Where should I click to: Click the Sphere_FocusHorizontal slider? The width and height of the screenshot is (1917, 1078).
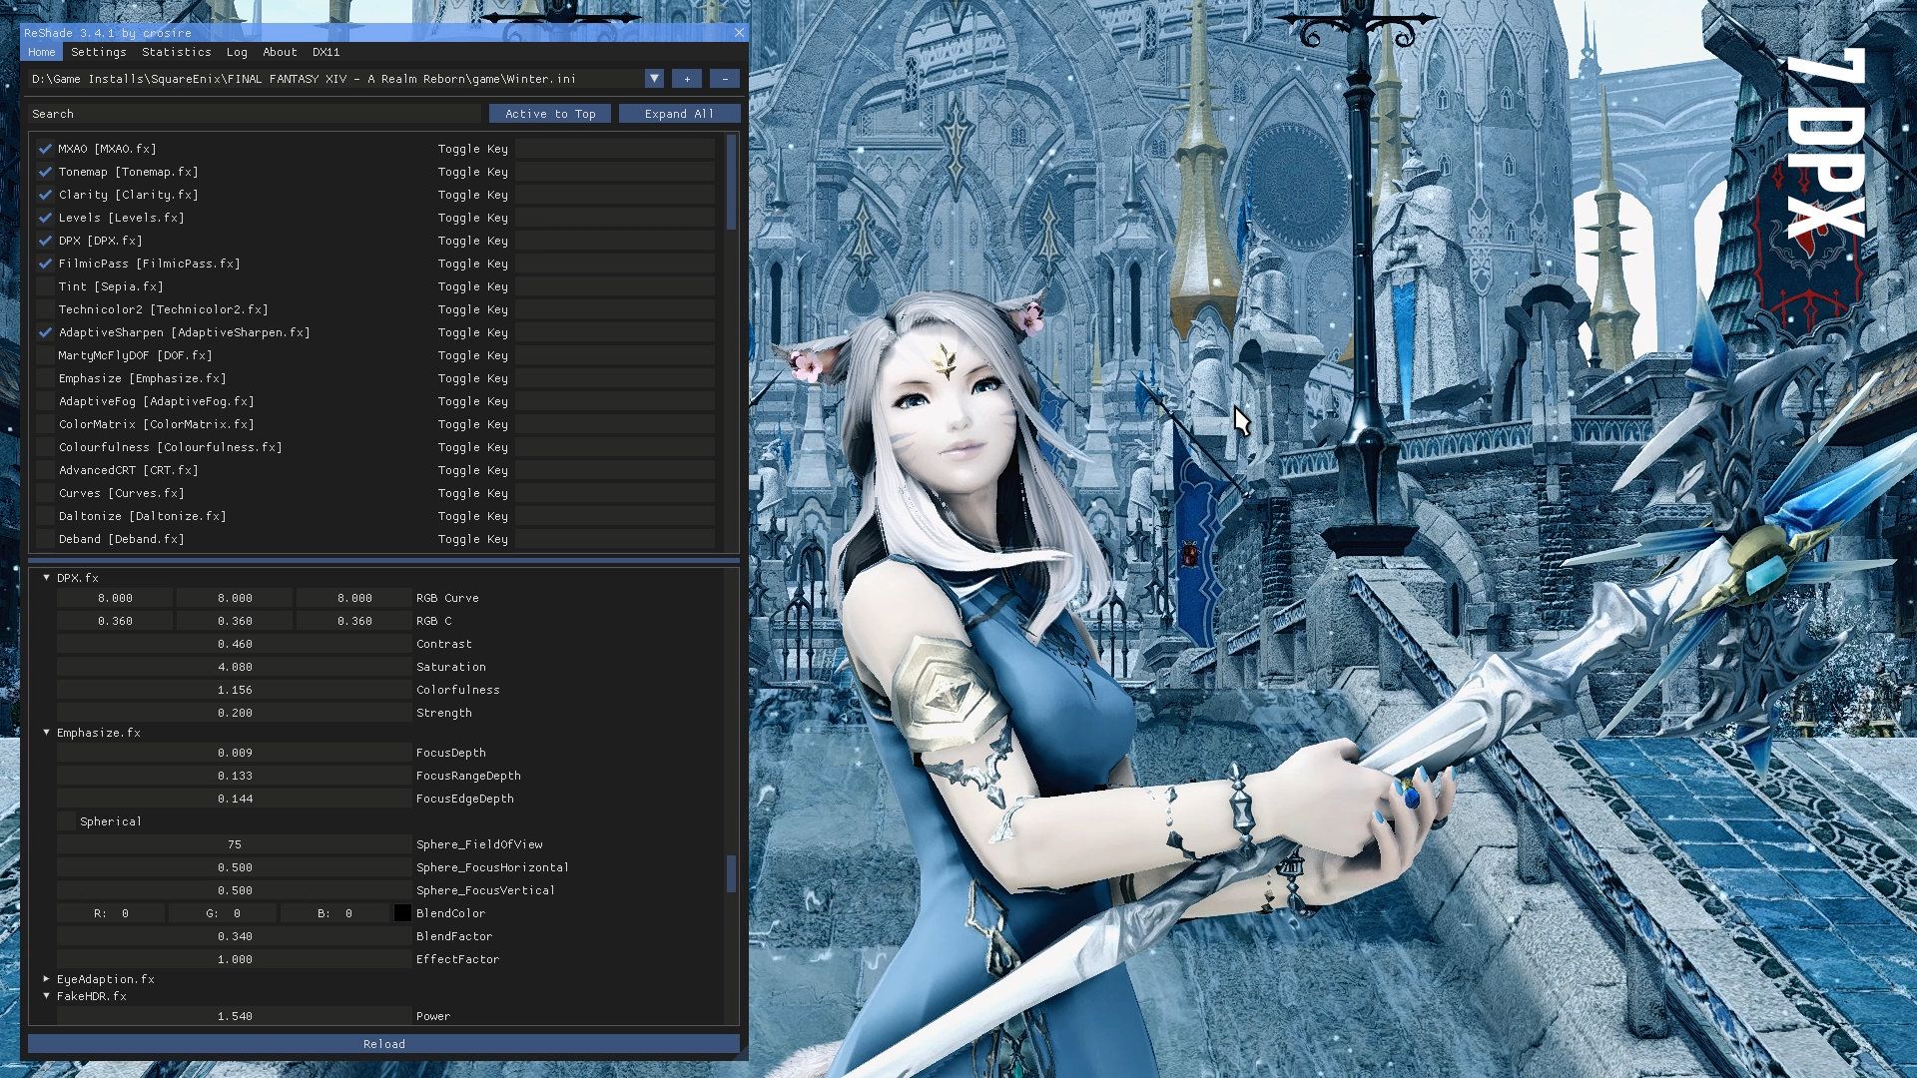(x=235, y=867)
